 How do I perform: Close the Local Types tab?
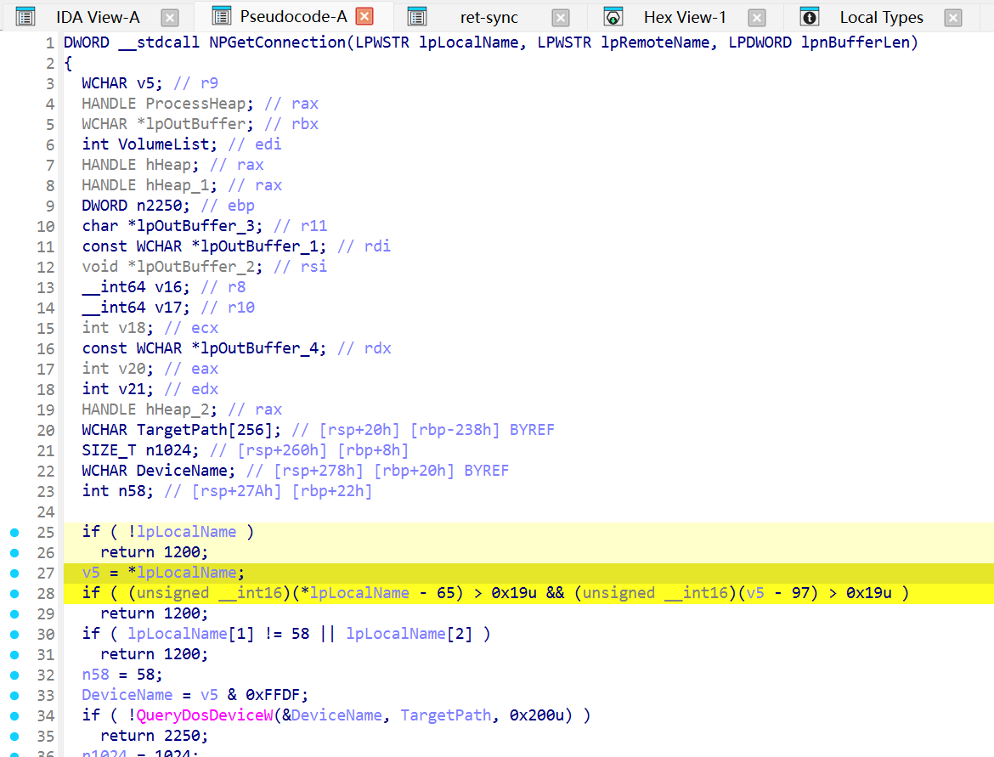[952, 18]
